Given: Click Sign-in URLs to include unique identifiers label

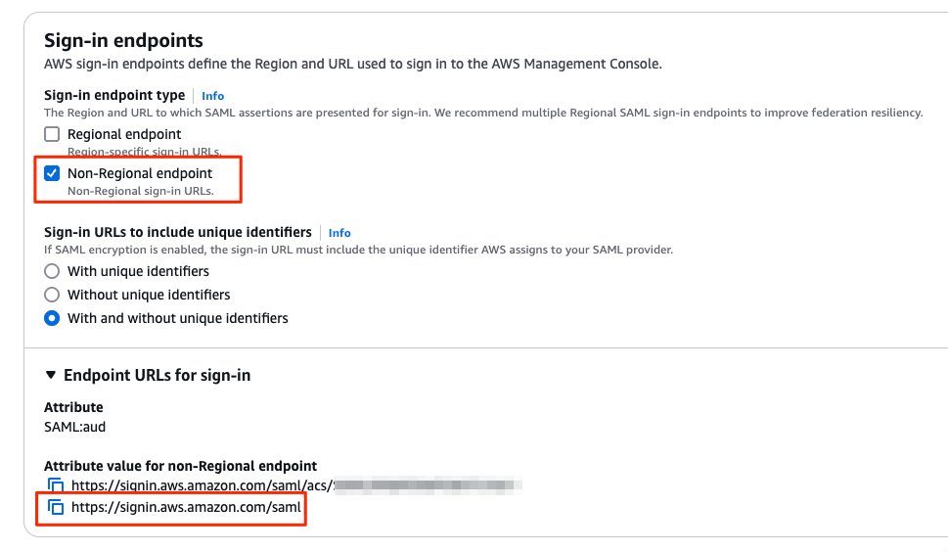Looking at the screenshot, I should 178,232.
